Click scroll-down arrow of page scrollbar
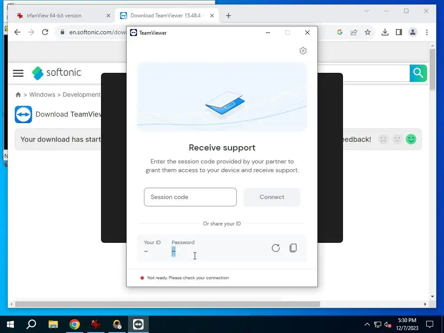 432,297
